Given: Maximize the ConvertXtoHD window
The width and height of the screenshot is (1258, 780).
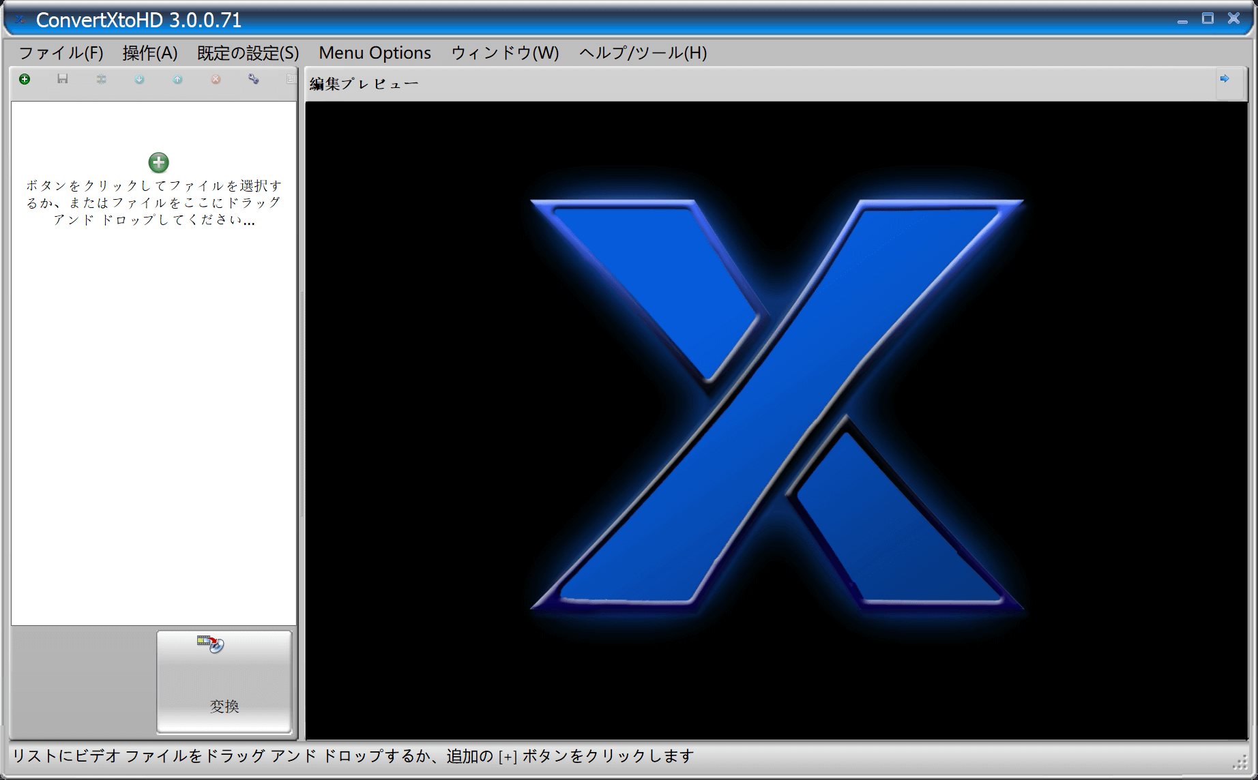Looking at the screenshot, I should click(x=1208, y=18).
